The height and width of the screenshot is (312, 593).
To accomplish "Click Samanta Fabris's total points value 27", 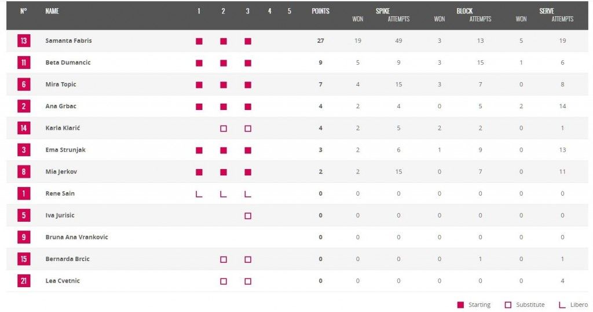I will pos(320,41).
